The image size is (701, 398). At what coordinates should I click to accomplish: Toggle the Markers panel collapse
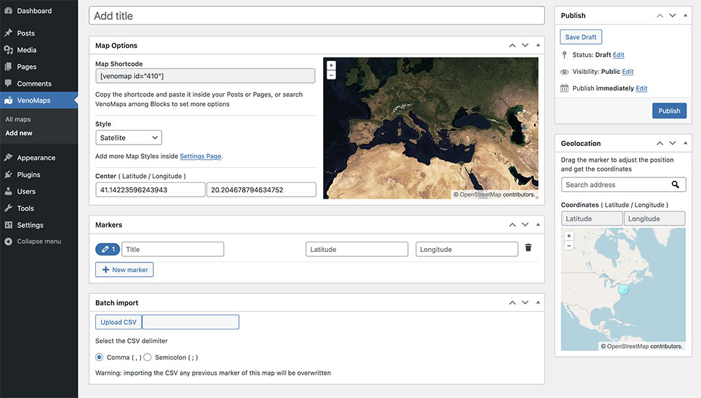(538, 225)
